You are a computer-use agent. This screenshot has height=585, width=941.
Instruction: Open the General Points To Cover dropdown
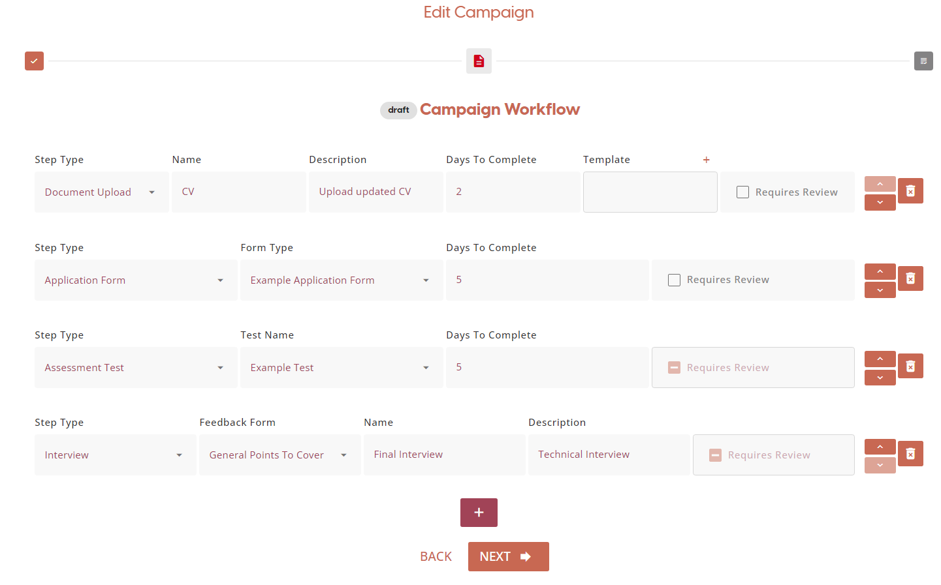(279, 455)
